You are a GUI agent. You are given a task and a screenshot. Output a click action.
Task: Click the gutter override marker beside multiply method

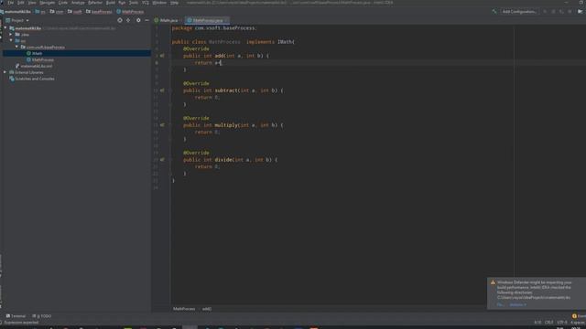click(x=162, y=125)
